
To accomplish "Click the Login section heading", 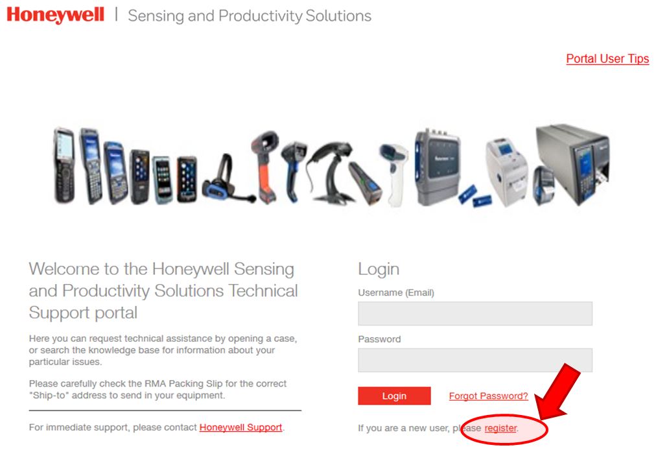I will pos(379,269).
